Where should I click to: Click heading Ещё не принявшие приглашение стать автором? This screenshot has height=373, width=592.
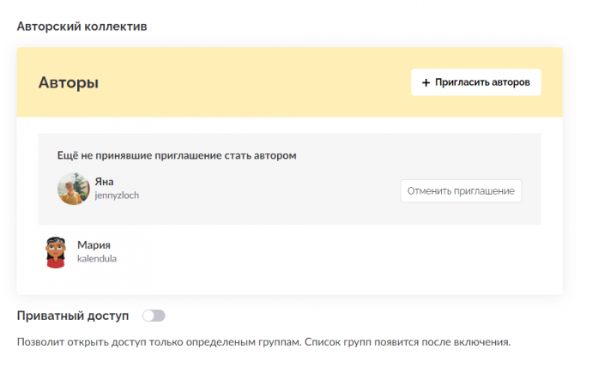point(177,156)
